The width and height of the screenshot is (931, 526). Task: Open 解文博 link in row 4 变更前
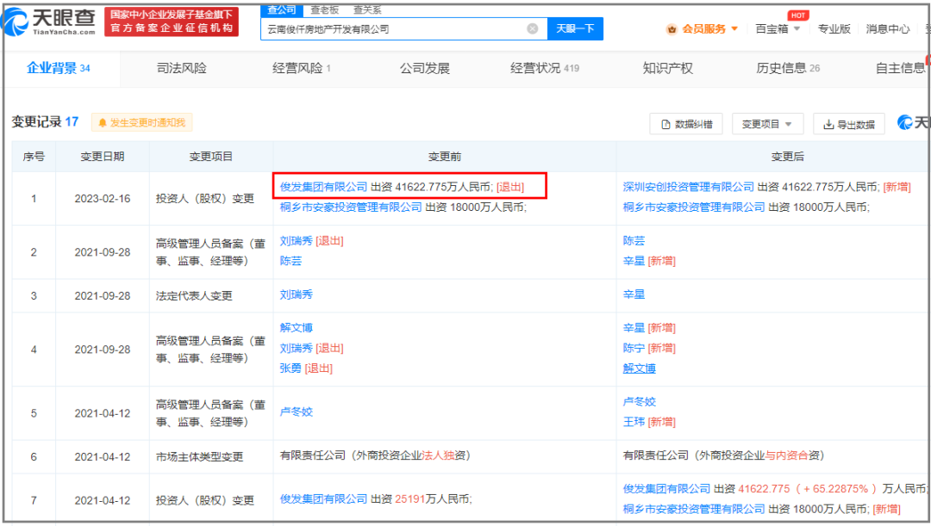pos(297,328)
